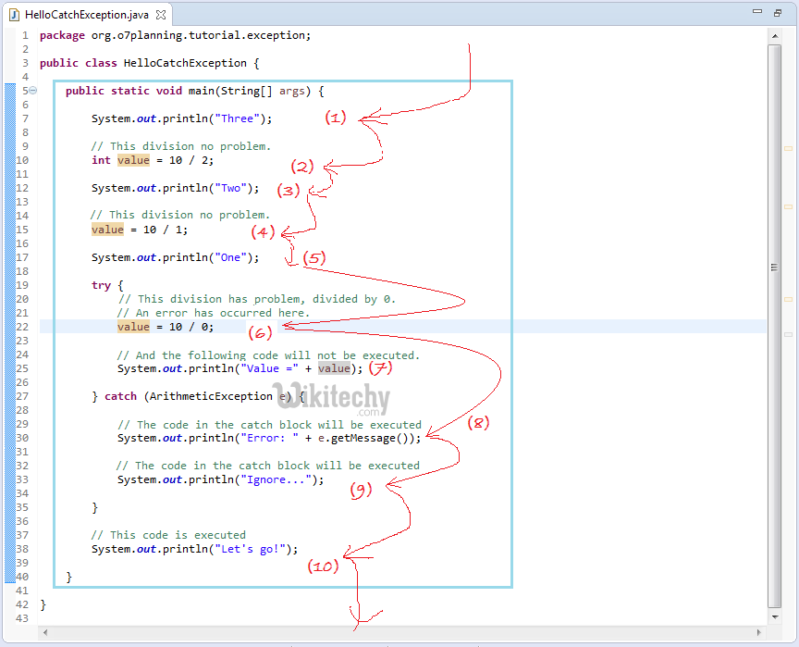Minimize the editor pane
Screen dimensions: 799x647
click(757, 13)
